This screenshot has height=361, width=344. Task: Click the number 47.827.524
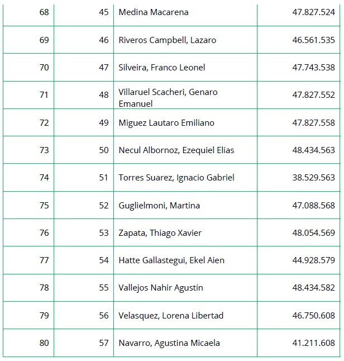click(x=313, y=12)
